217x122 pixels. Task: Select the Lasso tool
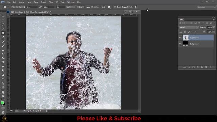(x=3, y=24)
